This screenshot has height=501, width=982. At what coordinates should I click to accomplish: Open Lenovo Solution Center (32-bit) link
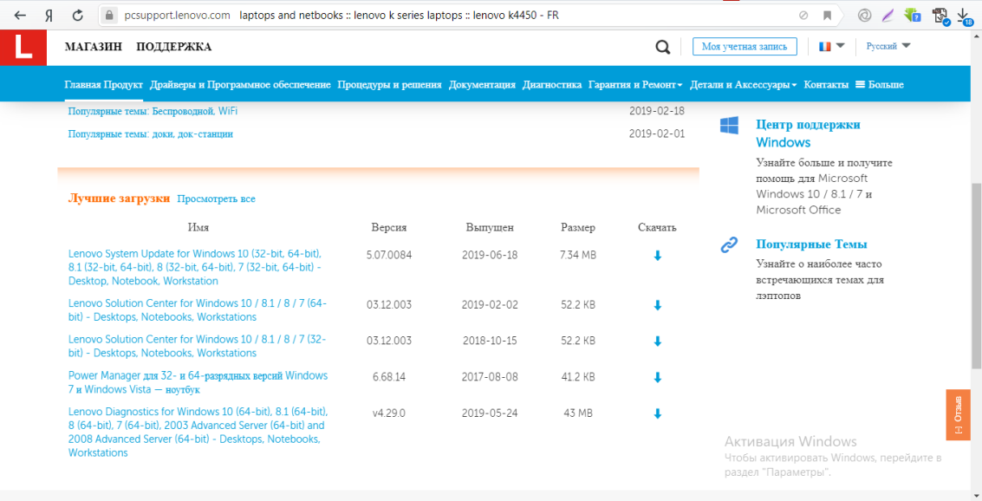198,347
